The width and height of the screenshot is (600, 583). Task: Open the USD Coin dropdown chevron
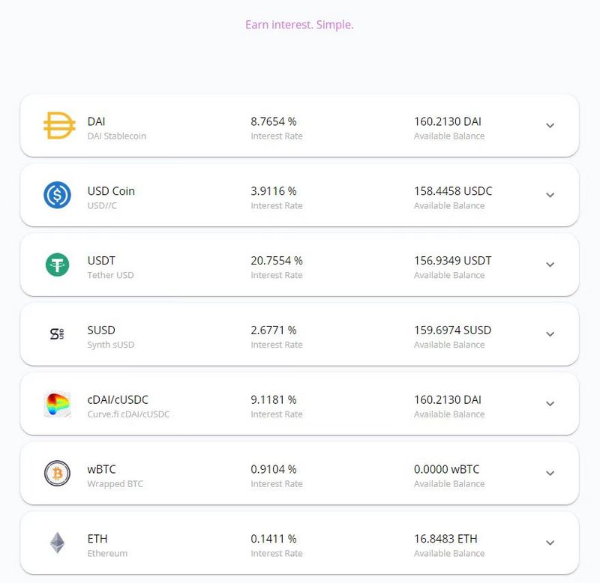tap(550, 195)
